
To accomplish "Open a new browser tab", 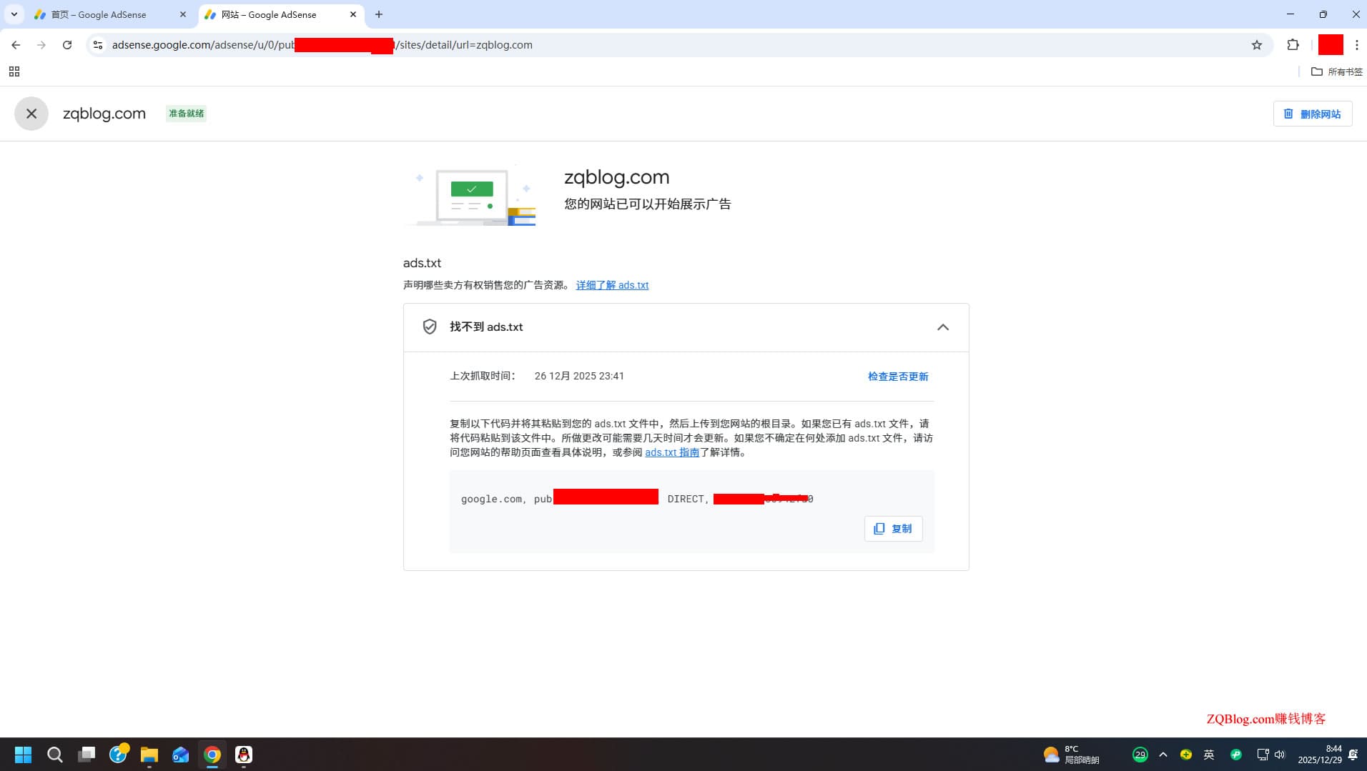I will [x=379, y=14].
